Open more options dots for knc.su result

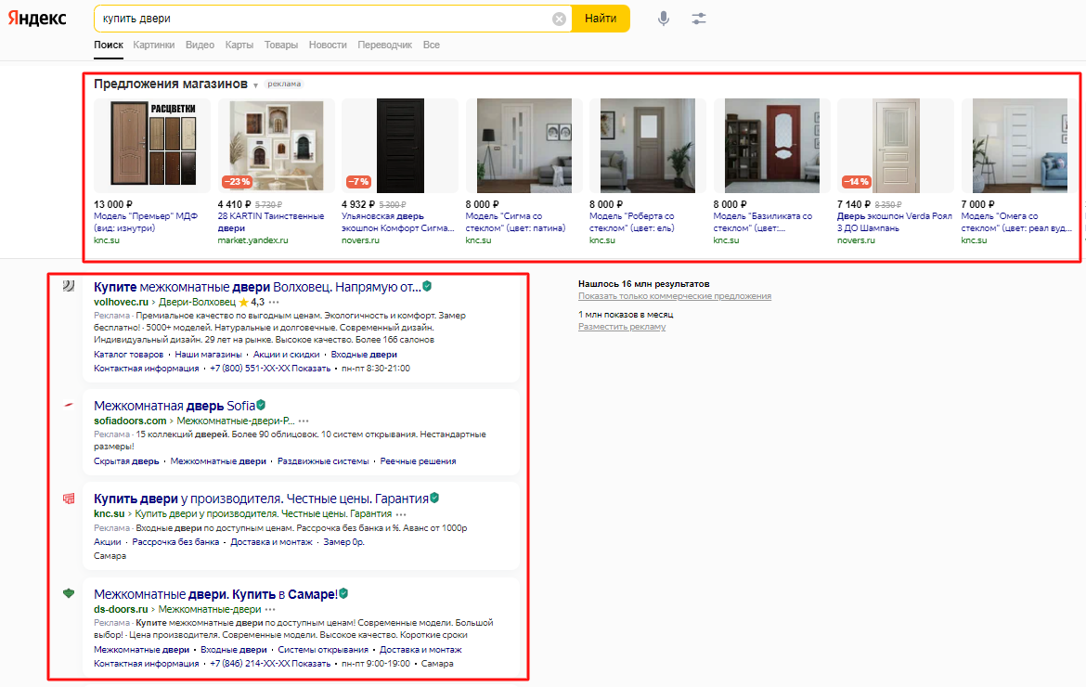point(401,514)
